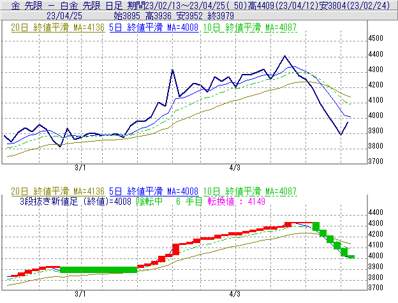Click the 3900 label on lower chart axis

tap(376, 267)
